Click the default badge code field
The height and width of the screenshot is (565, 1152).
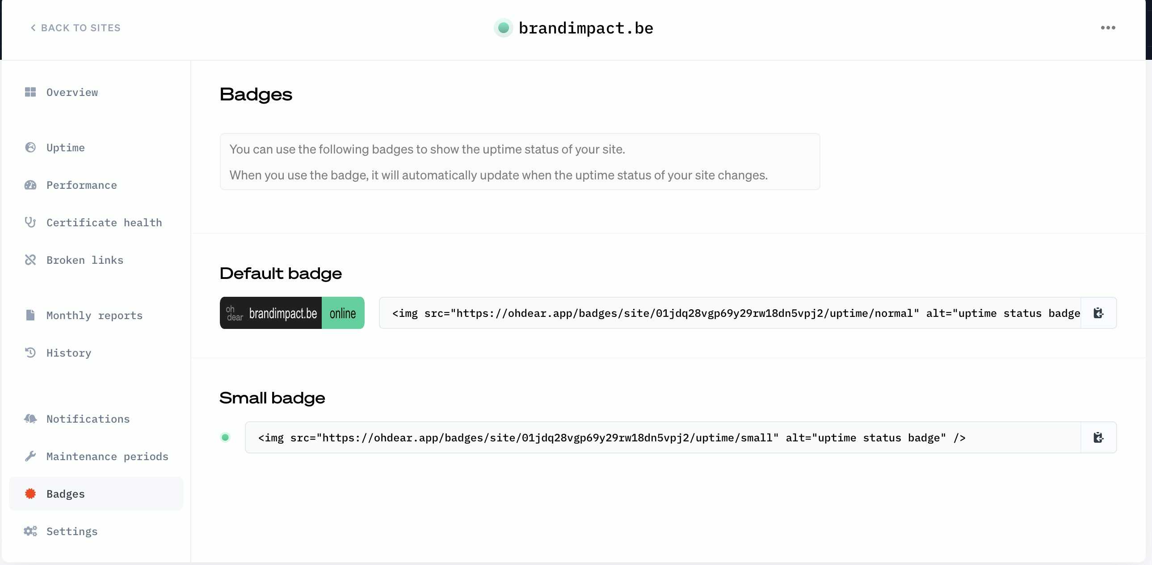[x=730, y=313]
